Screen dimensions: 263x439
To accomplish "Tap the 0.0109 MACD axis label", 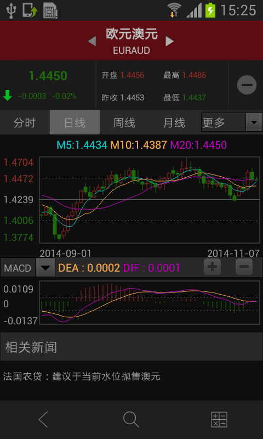I will coord(19,289).
